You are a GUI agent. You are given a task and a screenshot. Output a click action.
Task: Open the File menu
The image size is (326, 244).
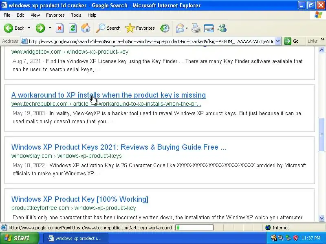pyautogui.click(x=7, y=15)
